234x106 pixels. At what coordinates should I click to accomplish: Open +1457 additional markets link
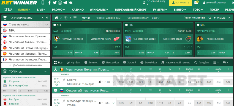[x=107, y=82]
